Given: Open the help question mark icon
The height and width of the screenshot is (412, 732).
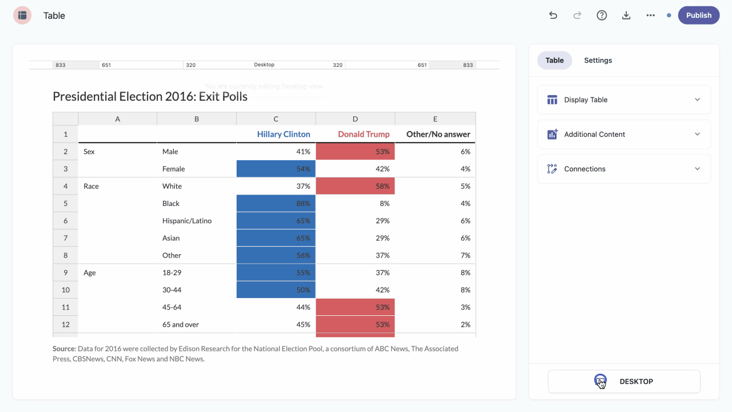Looking at the screenshot, I should tap(602, 15).
